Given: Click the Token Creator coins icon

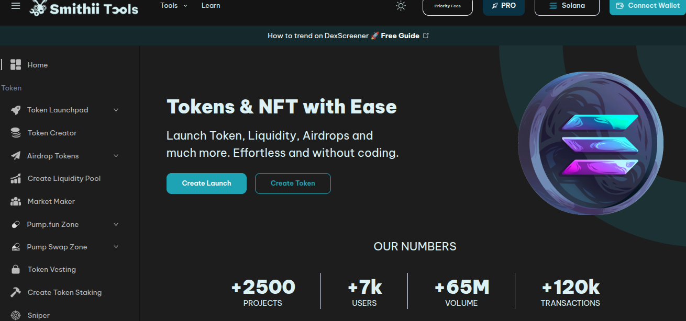Looking at the screenshot, I should pos(16,133).
